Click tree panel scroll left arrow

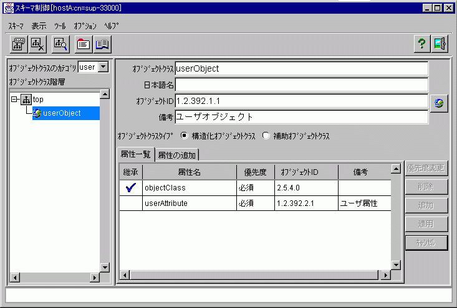[x=15, y=278]
